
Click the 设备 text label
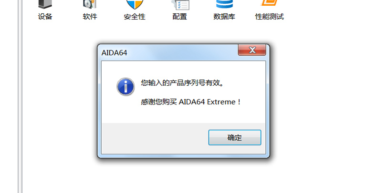click(45, 17)
